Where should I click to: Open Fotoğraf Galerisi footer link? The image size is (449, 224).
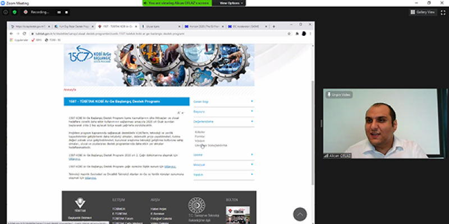click(x=161, y=218)
